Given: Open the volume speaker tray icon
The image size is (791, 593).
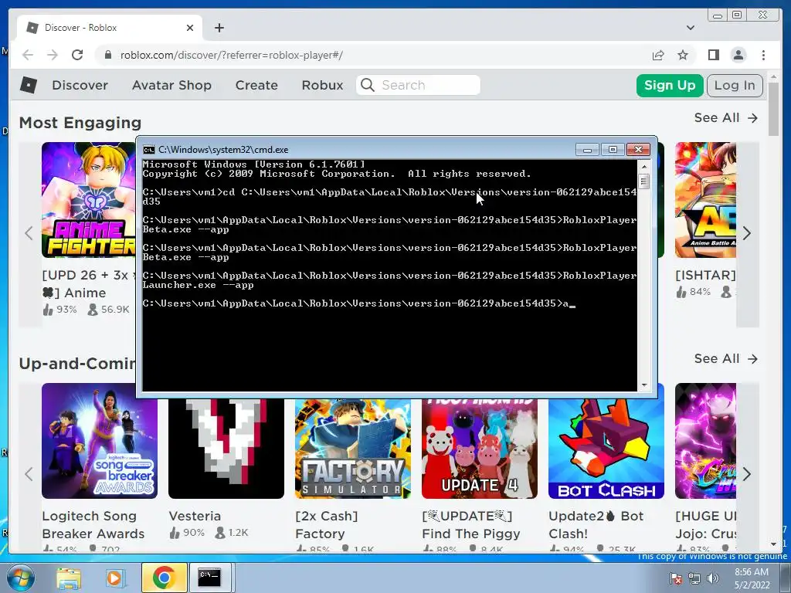Looking at the screenshot, I should click(x=712, y=579).
